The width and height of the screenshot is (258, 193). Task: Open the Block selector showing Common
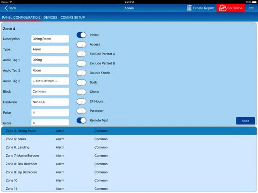pyautogui.click(x=50, y=91)
